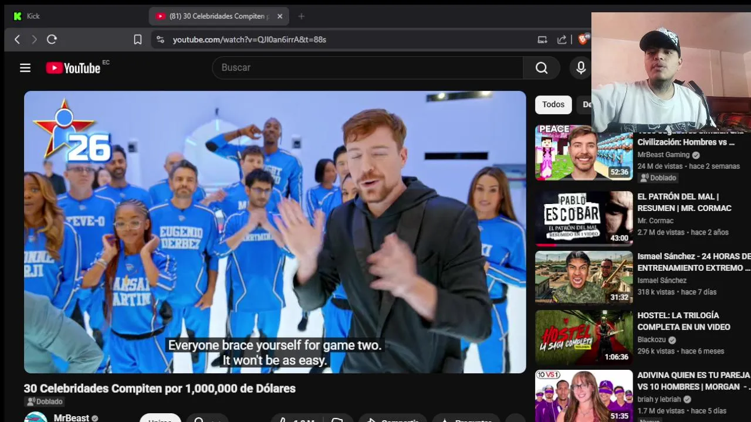Click the 318 k vistas · hace 7 días text
This screenshot has width=751, height=422.
click(x=677, y=292)
